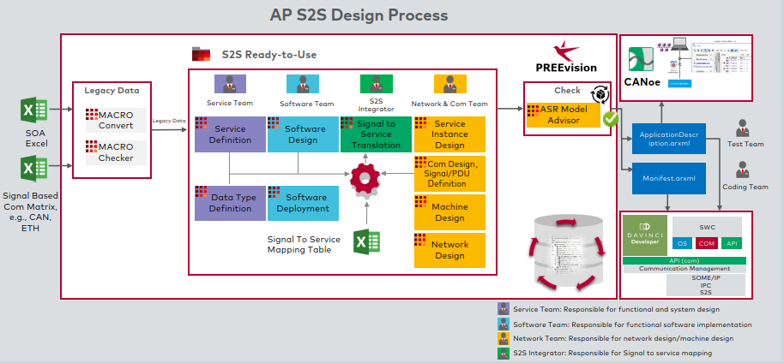Click the red gear translation icon
The width and height of the screenshot is (784, 363).
click(365, 177)
